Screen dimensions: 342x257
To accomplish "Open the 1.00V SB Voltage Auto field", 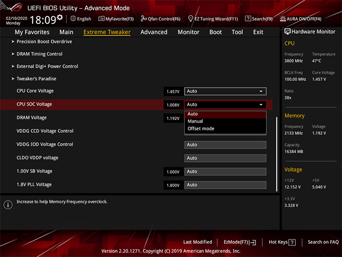I will pos(225,171).
